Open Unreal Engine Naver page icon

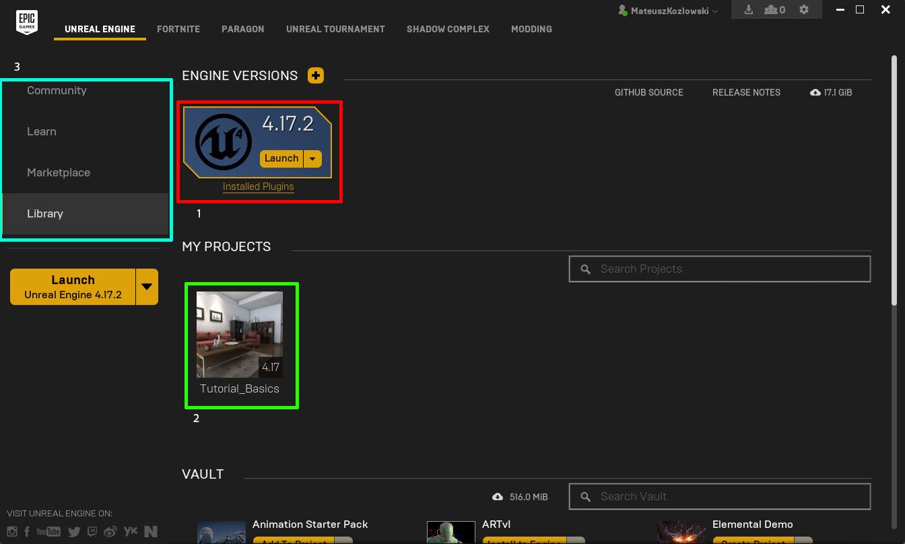(151, 531)
